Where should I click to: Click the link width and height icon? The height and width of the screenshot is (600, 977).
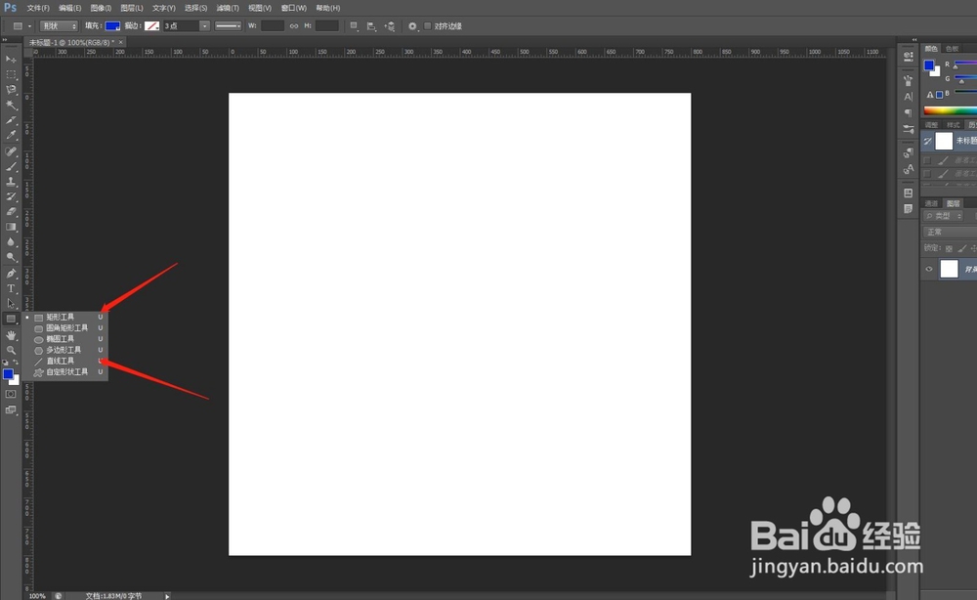(x=293, y=26)
